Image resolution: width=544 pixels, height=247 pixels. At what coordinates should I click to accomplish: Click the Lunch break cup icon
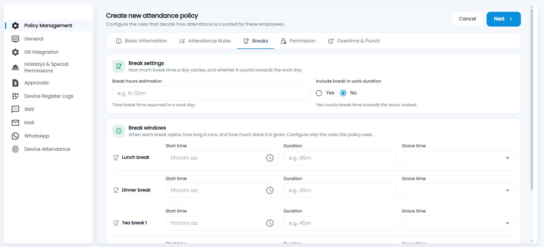(x=116, y=158)
